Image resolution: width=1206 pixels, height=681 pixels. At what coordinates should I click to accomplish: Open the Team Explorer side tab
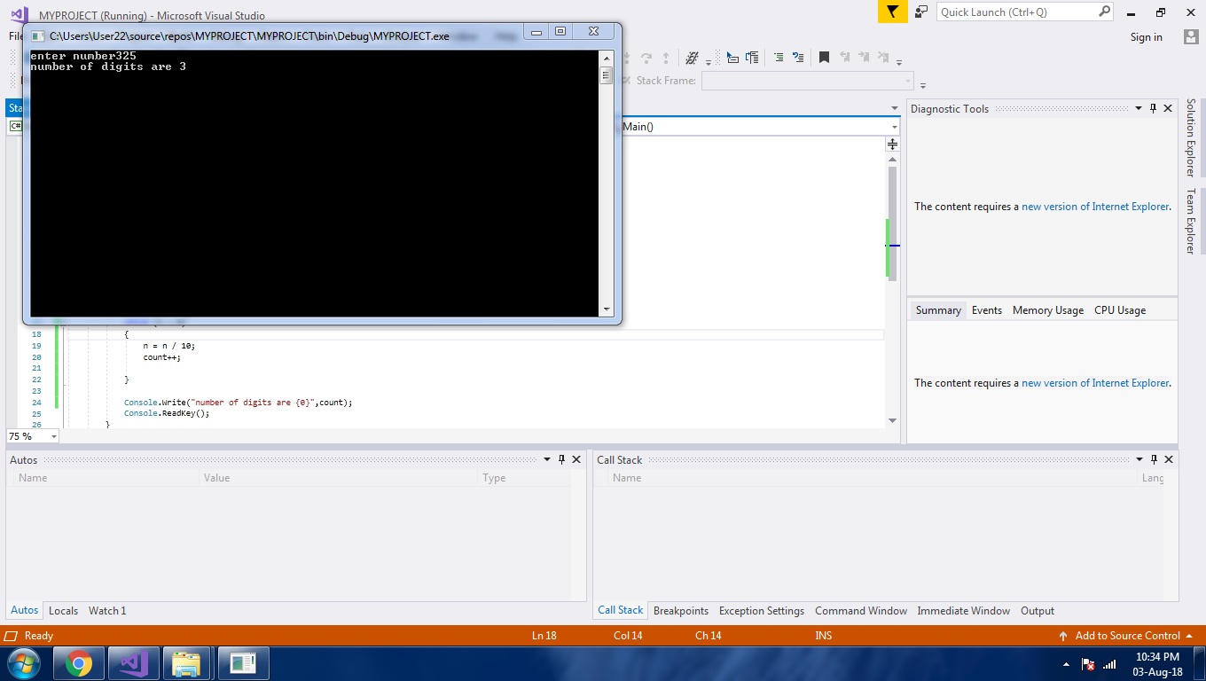coord(1191,221)
